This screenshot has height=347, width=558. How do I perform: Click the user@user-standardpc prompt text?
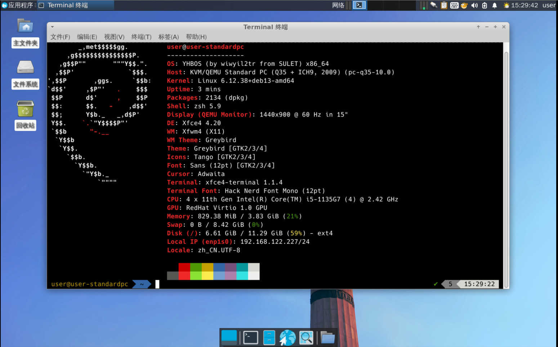click(90, 284)
